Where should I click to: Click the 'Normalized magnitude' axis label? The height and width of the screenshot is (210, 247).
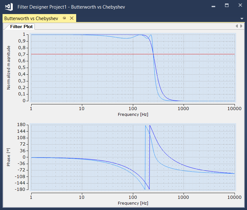[x=9, y=68]
